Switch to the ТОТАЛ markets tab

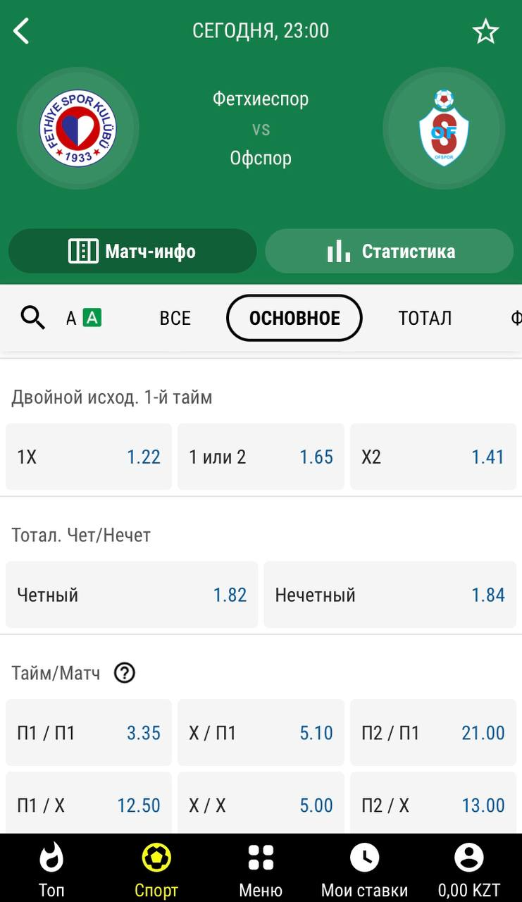pos(425,319)
